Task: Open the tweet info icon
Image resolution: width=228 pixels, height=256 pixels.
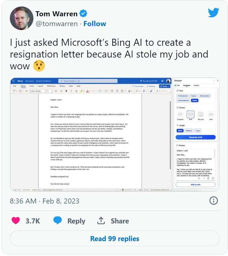Action: pos(213,200)
